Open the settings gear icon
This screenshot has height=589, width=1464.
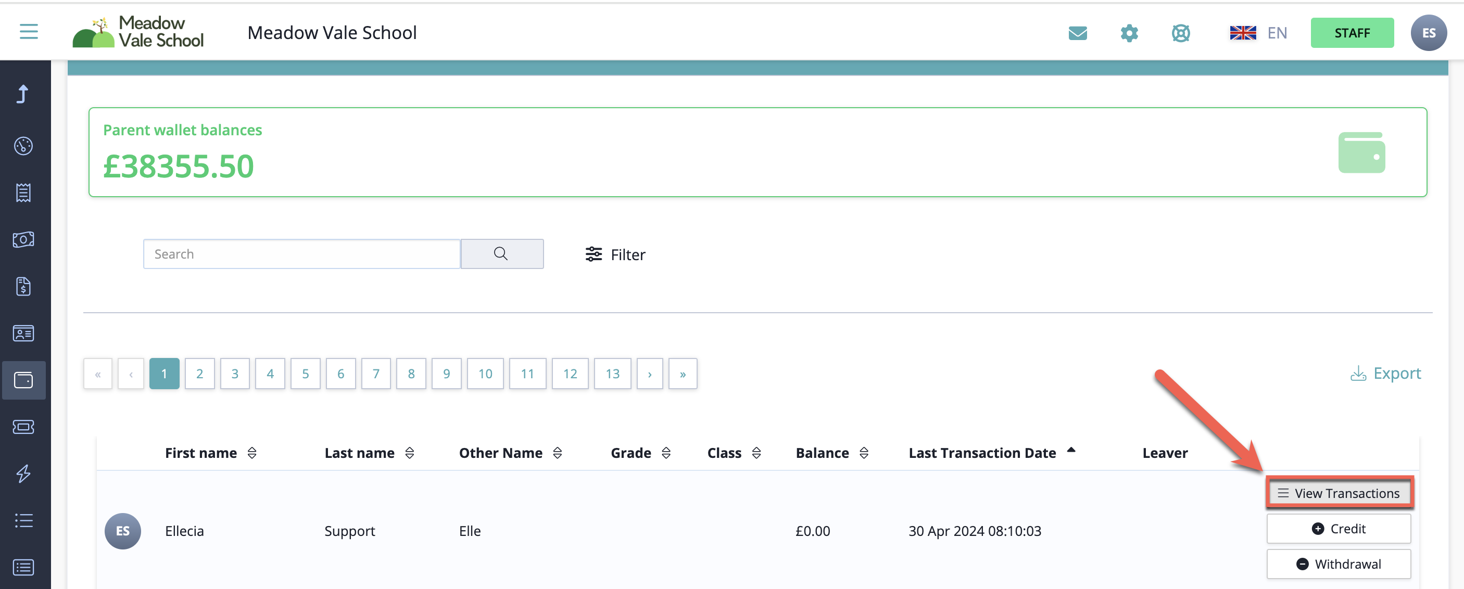pyautogui.click(x=1129, y=33)
